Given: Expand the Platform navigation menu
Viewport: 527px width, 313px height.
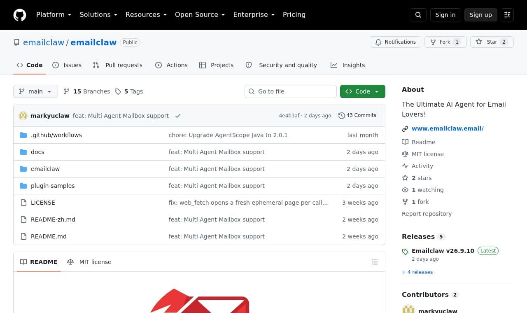Looking at the screenshot, I should pos(54,15).
